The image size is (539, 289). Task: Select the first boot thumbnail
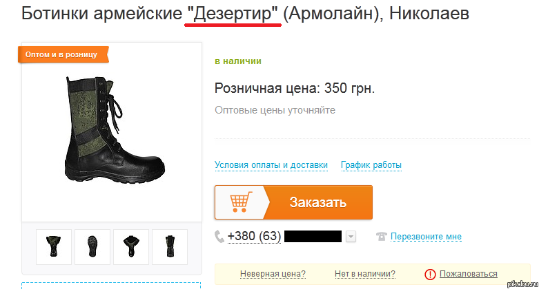point(54,247)
